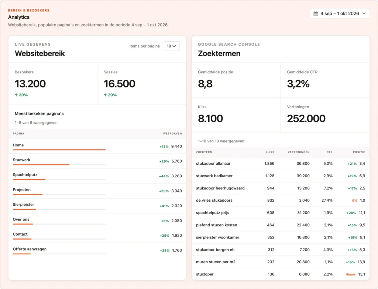This screenshot has width=378, height=289.
Task: Click the Offerte aanvragen page row
Action: click(x=97, y=250)
